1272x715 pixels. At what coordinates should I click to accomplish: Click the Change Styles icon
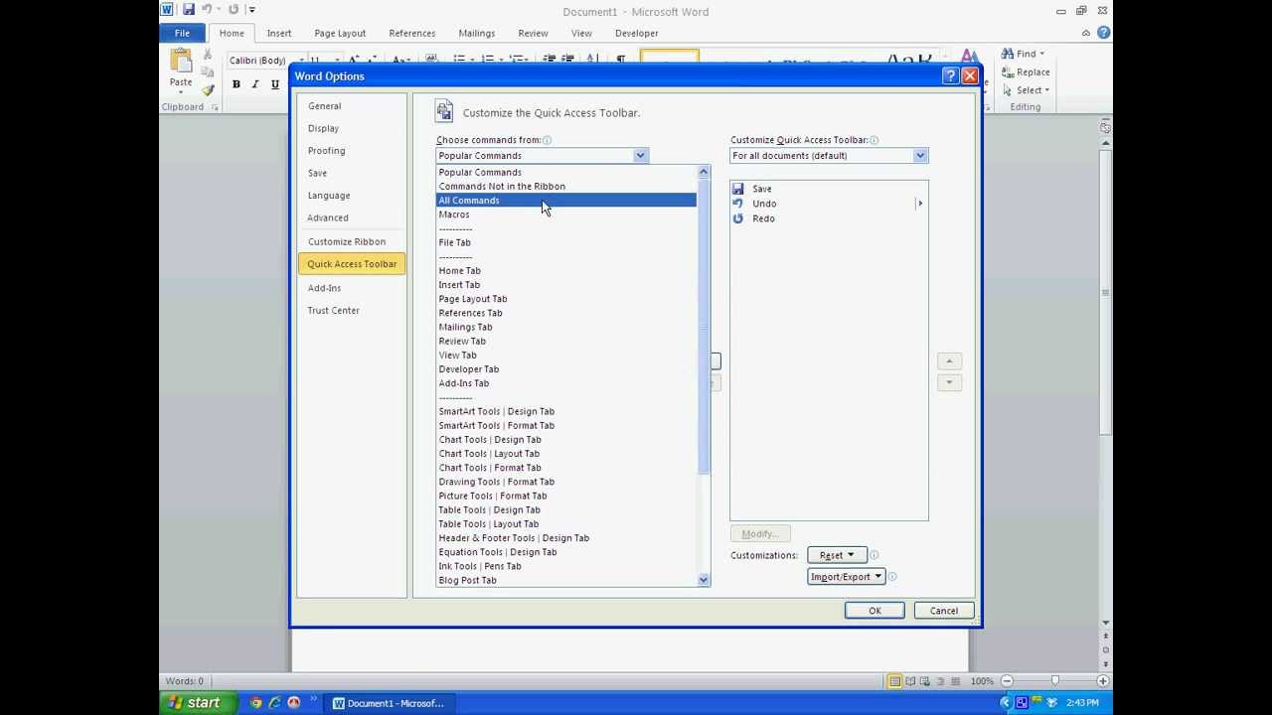970,58
